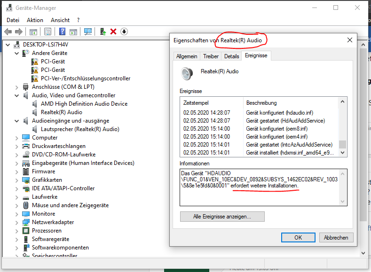This screenshot has width=371, height=272.
Task: Click the Druckwarteschlangen printer icon
Action: point(25,146)
